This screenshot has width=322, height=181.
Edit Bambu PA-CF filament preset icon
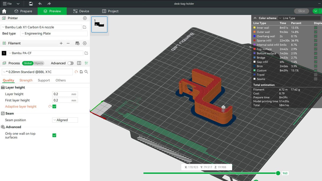[86, 53]
